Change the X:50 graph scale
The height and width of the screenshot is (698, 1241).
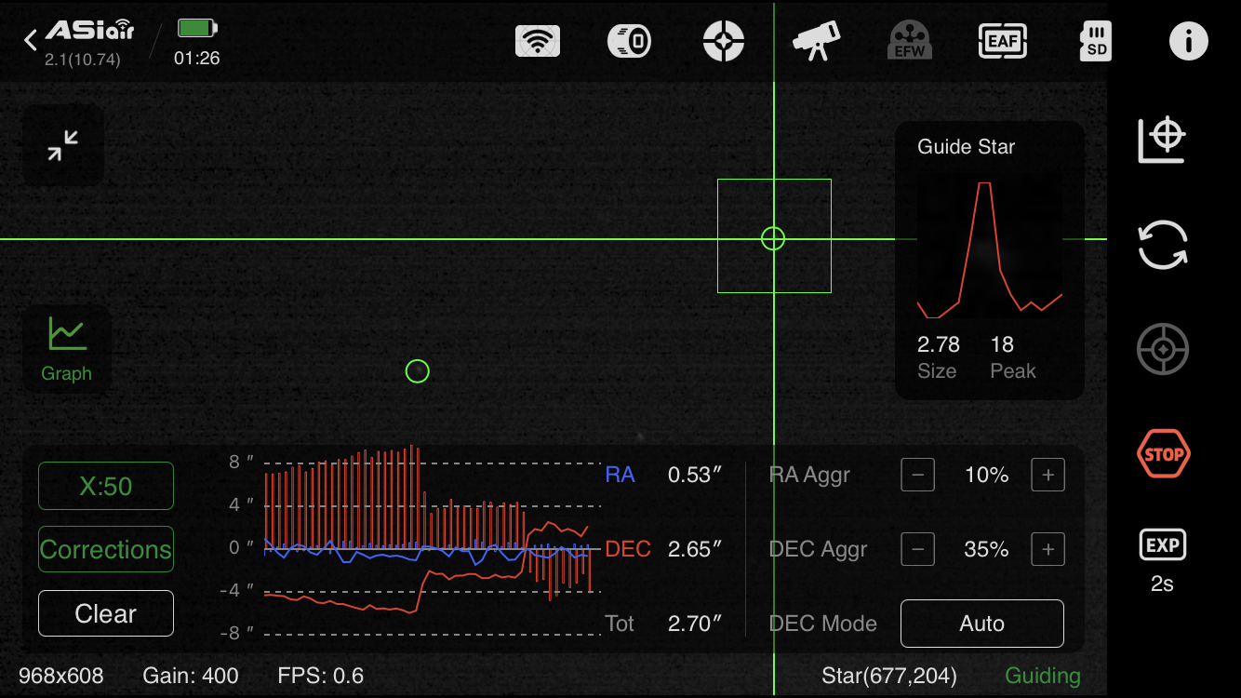(106, 486)
